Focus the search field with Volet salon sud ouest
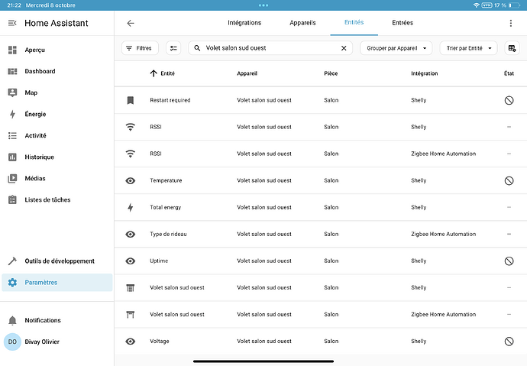 coord(270,48)
